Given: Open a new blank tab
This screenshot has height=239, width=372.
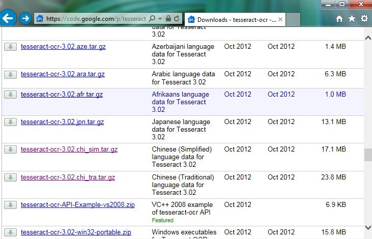Looking at the screenshot, I should point(293,20).
